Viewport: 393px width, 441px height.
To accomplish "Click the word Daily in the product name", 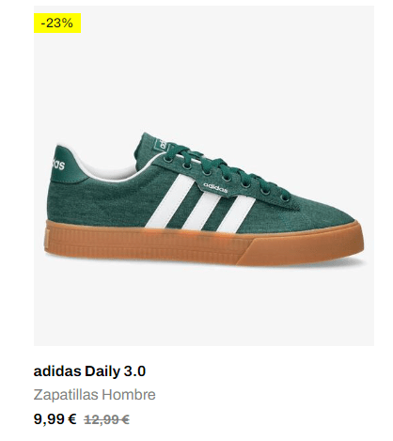I will [102, 371].
